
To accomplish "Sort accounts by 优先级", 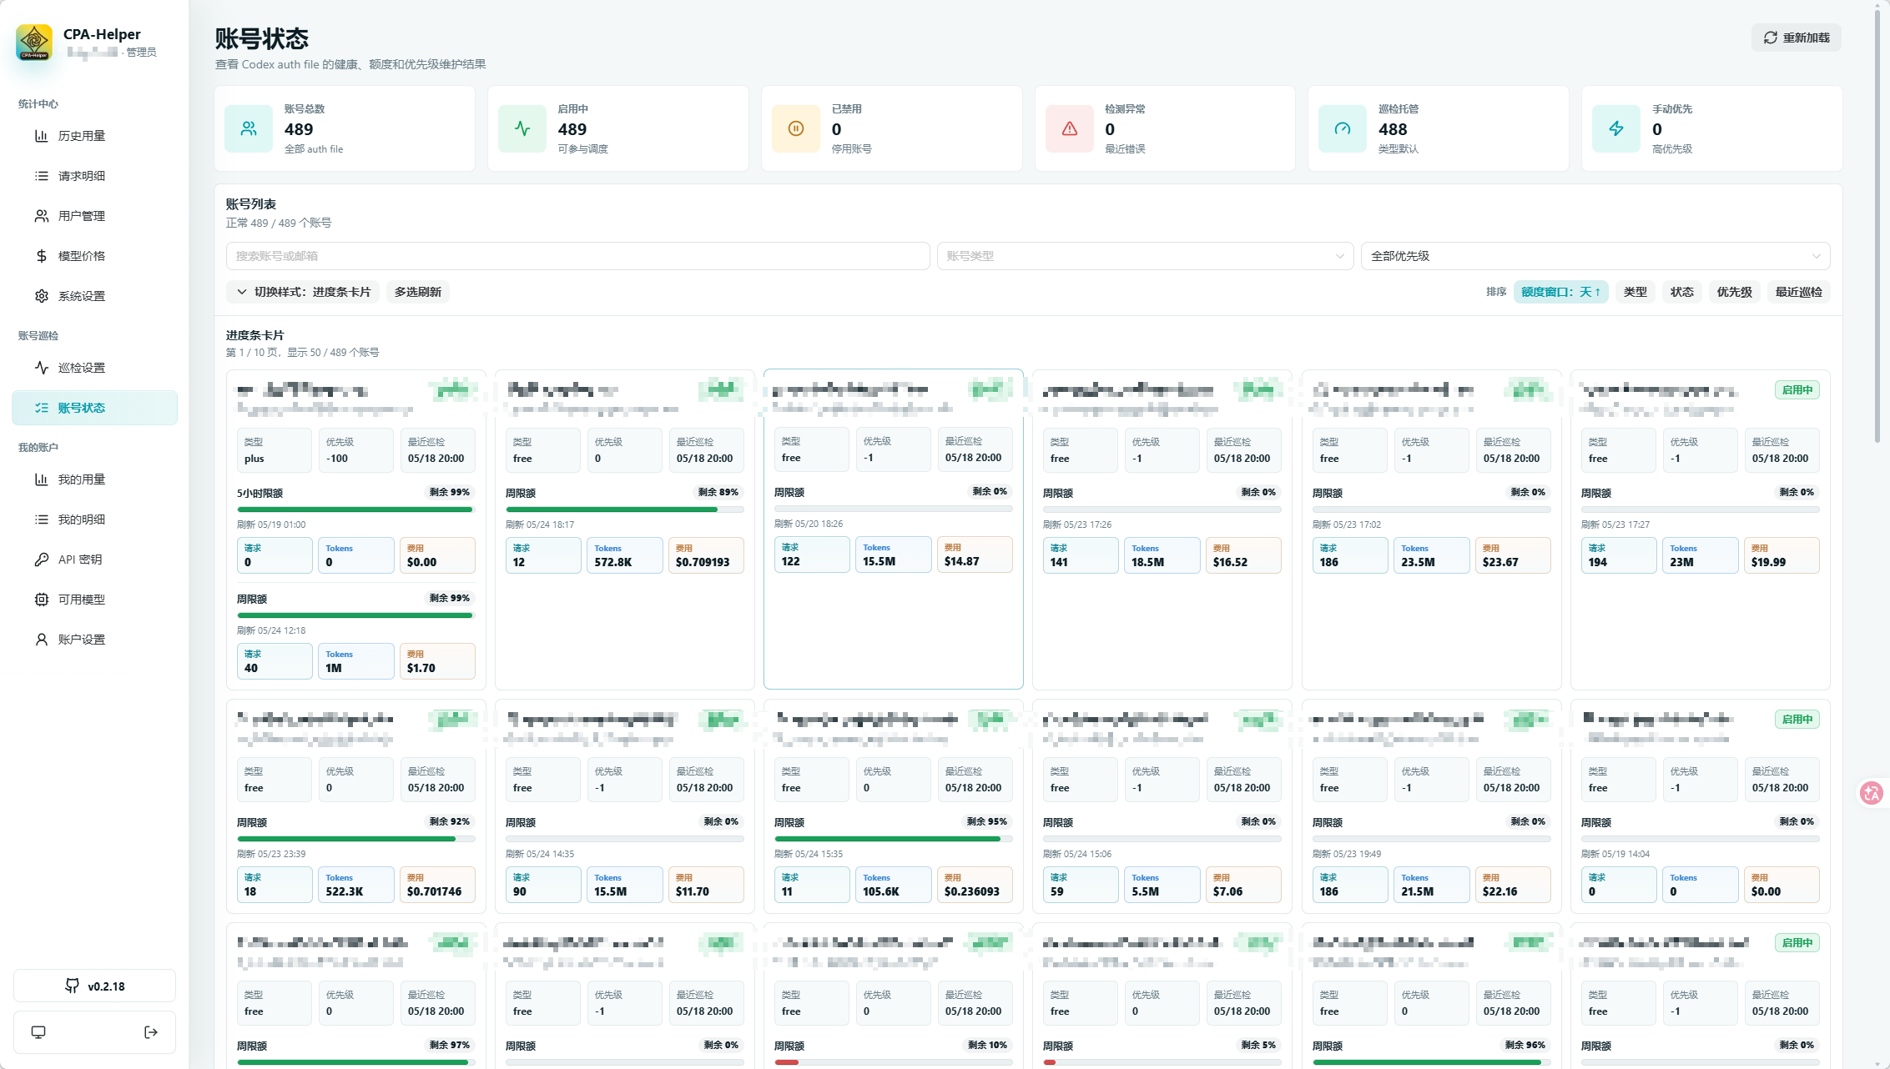I will [1734, 292].
